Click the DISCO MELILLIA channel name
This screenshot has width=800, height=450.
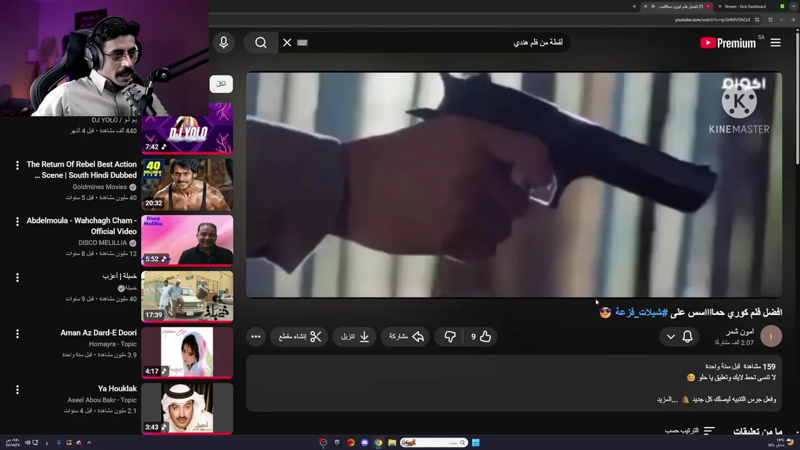tap(103, 242)
